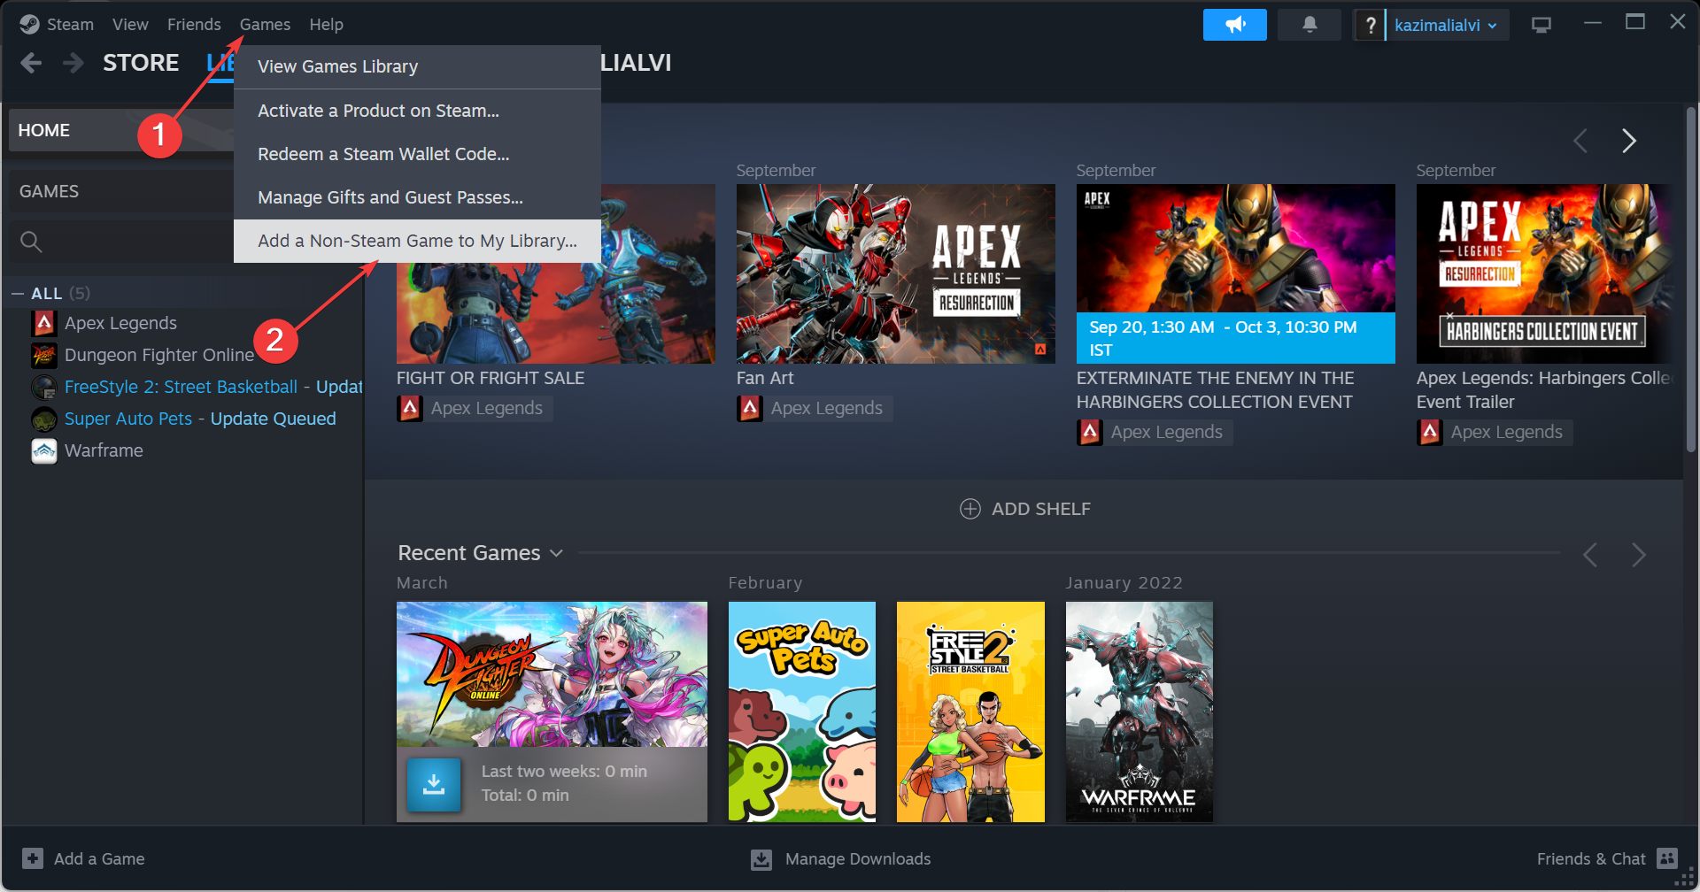
Task: Click the plus icon beside Add a Game
Action: tap(33, 858)
